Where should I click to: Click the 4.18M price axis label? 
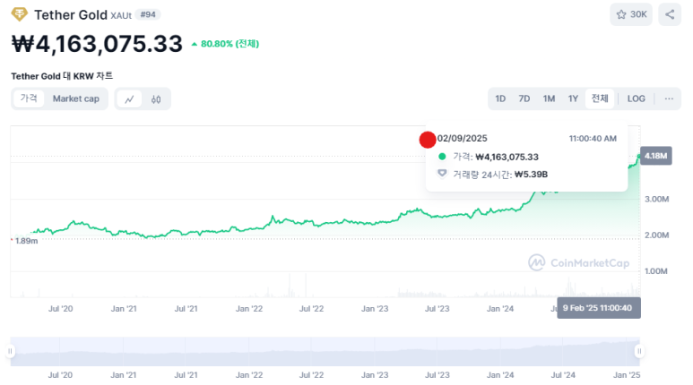pyautogui.click(x=656, y=156)
